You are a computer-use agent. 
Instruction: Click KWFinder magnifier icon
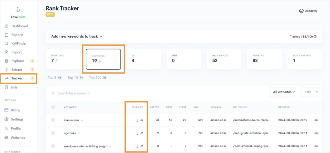6,44
